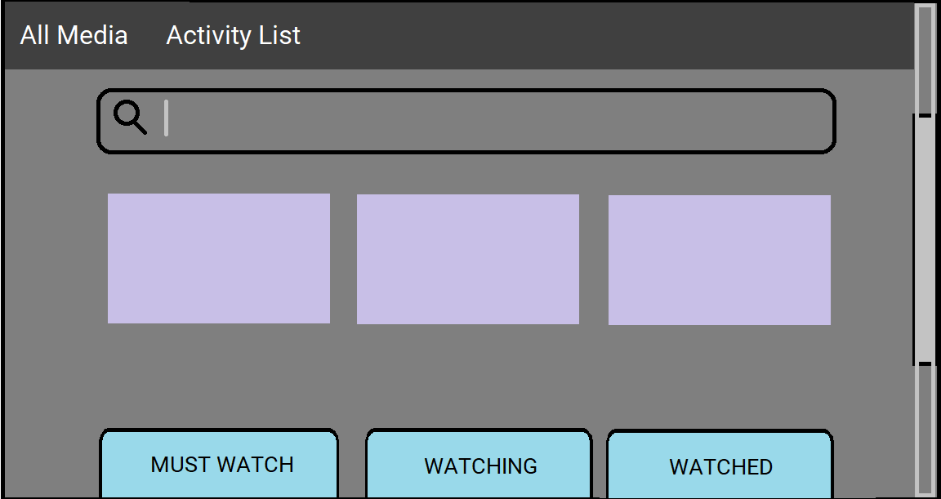The image size is (941, 499).
Task: Click inside the search input field
Action: tap(490, 121)
